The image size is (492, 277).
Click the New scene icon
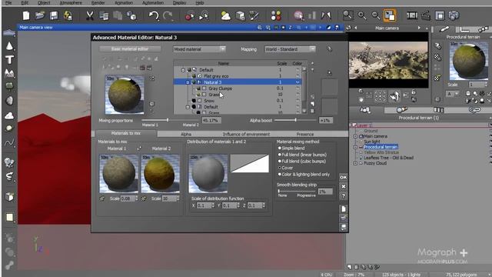click(26, 15)
